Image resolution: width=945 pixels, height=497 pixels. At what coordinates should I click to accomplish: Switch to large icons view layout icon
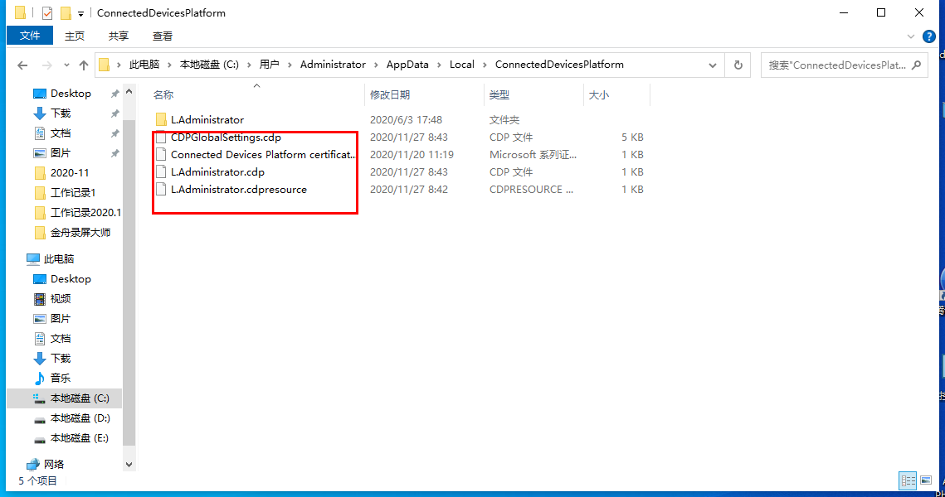(x=926, y=480)
